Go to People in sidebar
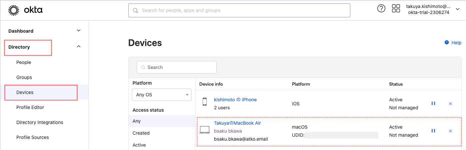 click(24, 62)
